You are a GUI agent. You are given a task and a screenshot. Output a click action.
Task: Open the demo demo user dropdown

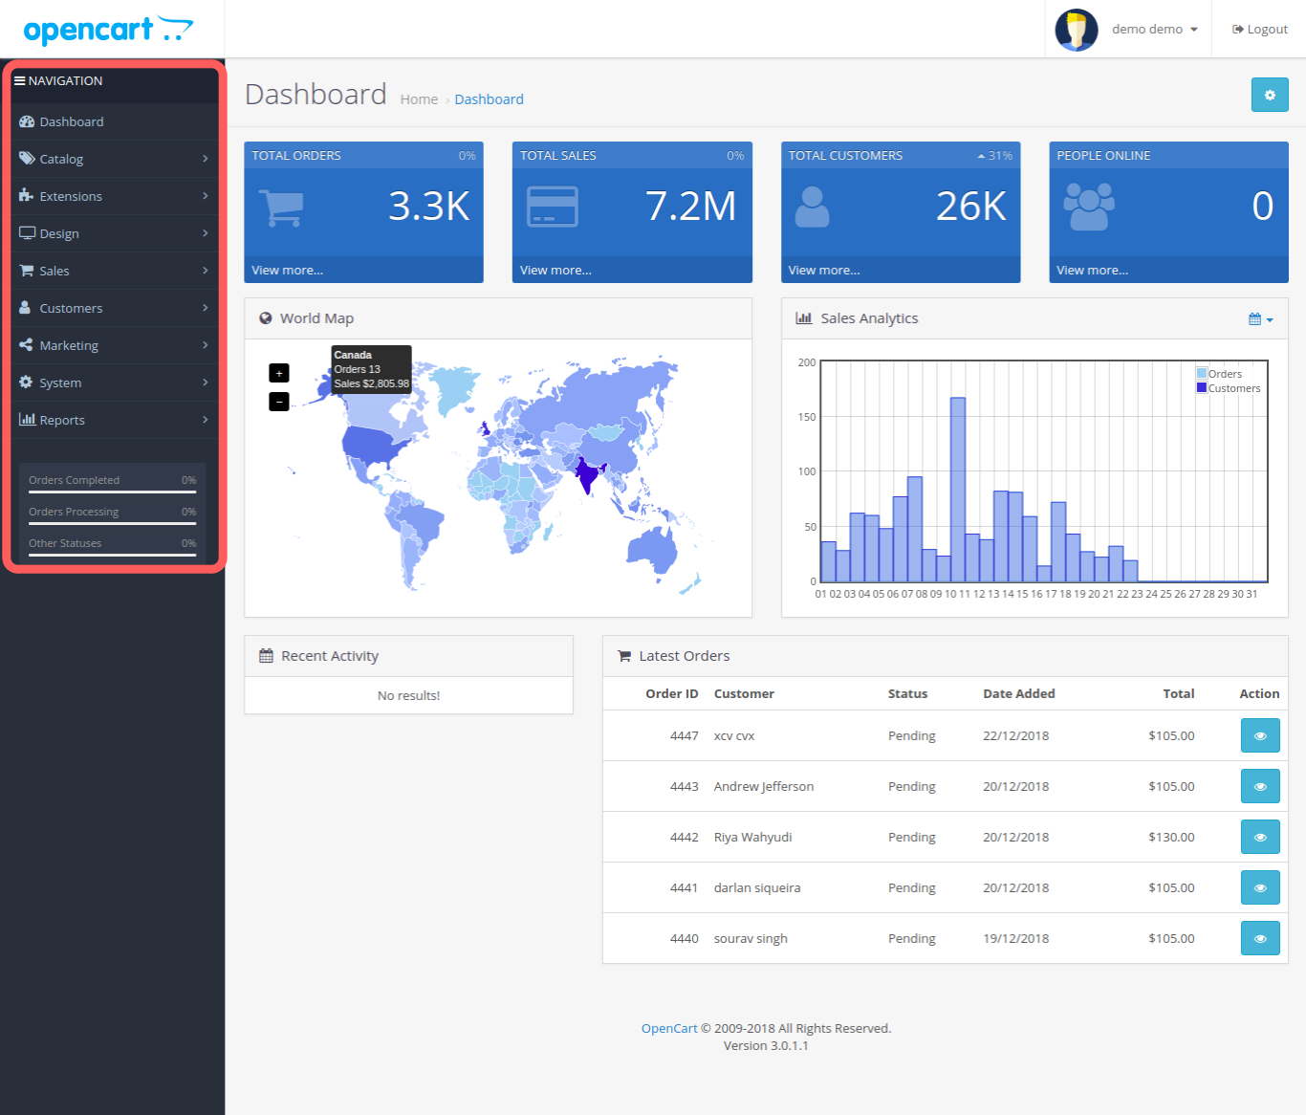coord(1154,30)
